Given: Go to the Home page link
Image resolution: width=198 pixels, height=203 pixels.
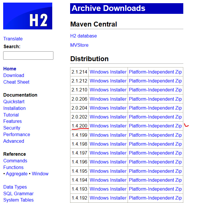Looking at the screenshot, I should click(x=10, y=69).
